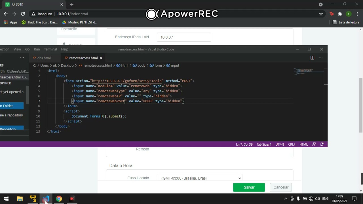
Task: Click the Split Editor Right icon in VS Code
Action: coord(312,58)
